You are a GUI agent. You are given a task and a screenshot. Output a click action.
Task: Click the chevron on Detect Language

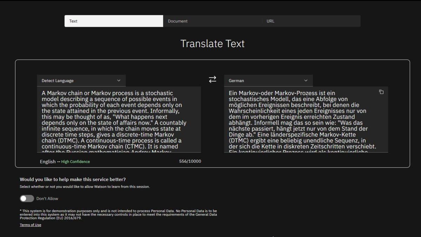pos(119,81)
